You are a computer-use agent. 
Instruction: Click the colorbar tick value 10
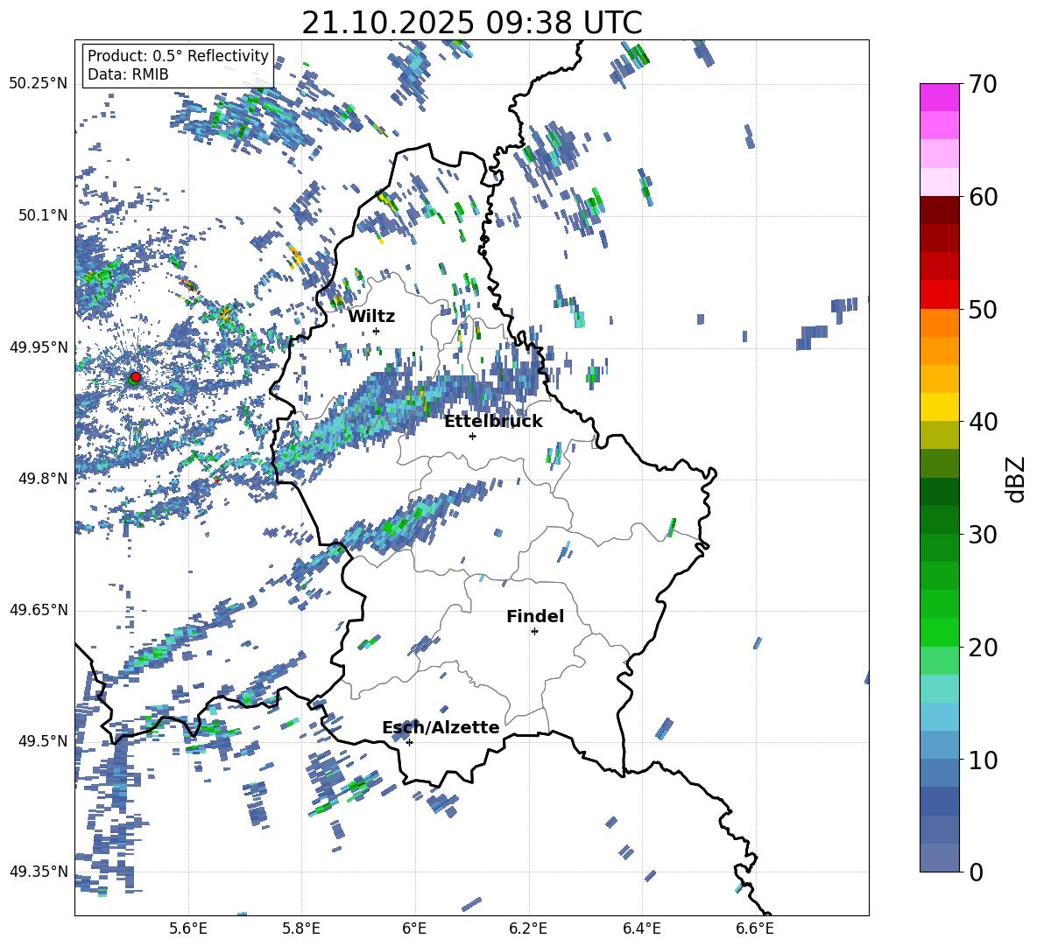coord(983,760)
